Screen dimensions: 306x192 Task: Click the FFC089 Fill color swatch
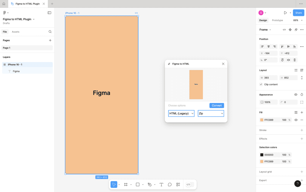click(x=262, y=120)
